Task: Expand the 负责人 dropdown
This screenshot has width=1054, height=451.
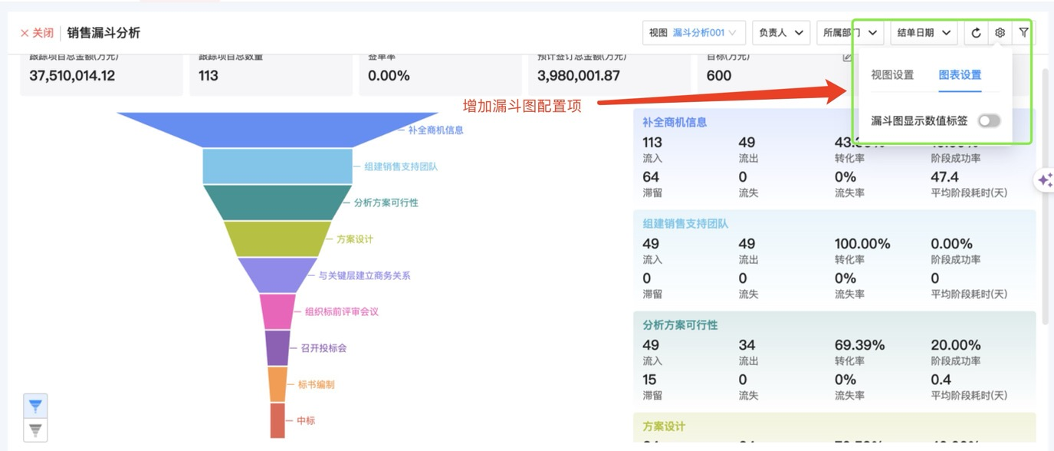Action: (781, 33)
